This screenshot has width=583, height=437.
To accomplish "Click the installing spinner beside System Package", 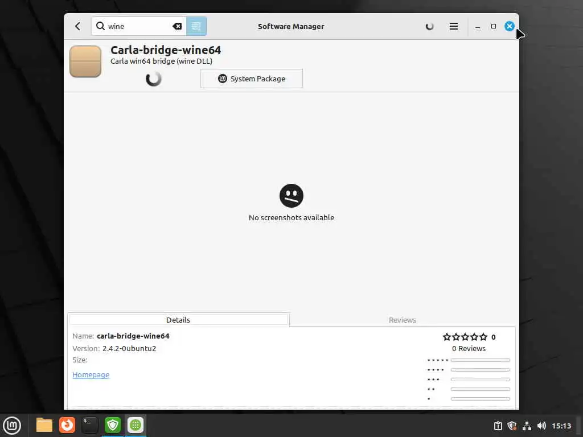I will [154, 79].
